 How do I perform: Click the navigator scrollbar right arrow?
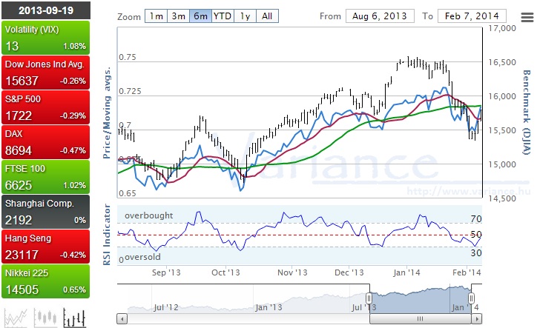(x=476, y=319)
